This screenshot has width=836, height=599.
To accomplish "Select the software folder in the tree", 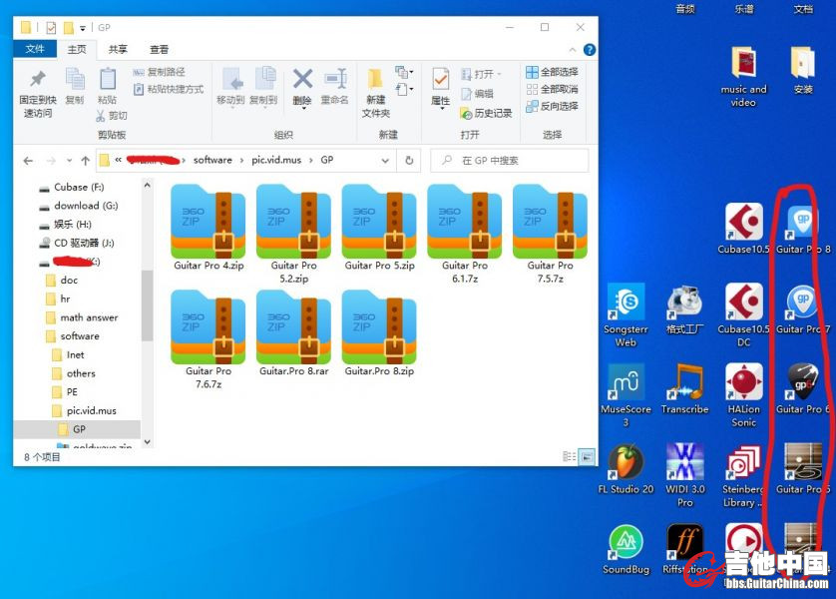I will (80, 336).
